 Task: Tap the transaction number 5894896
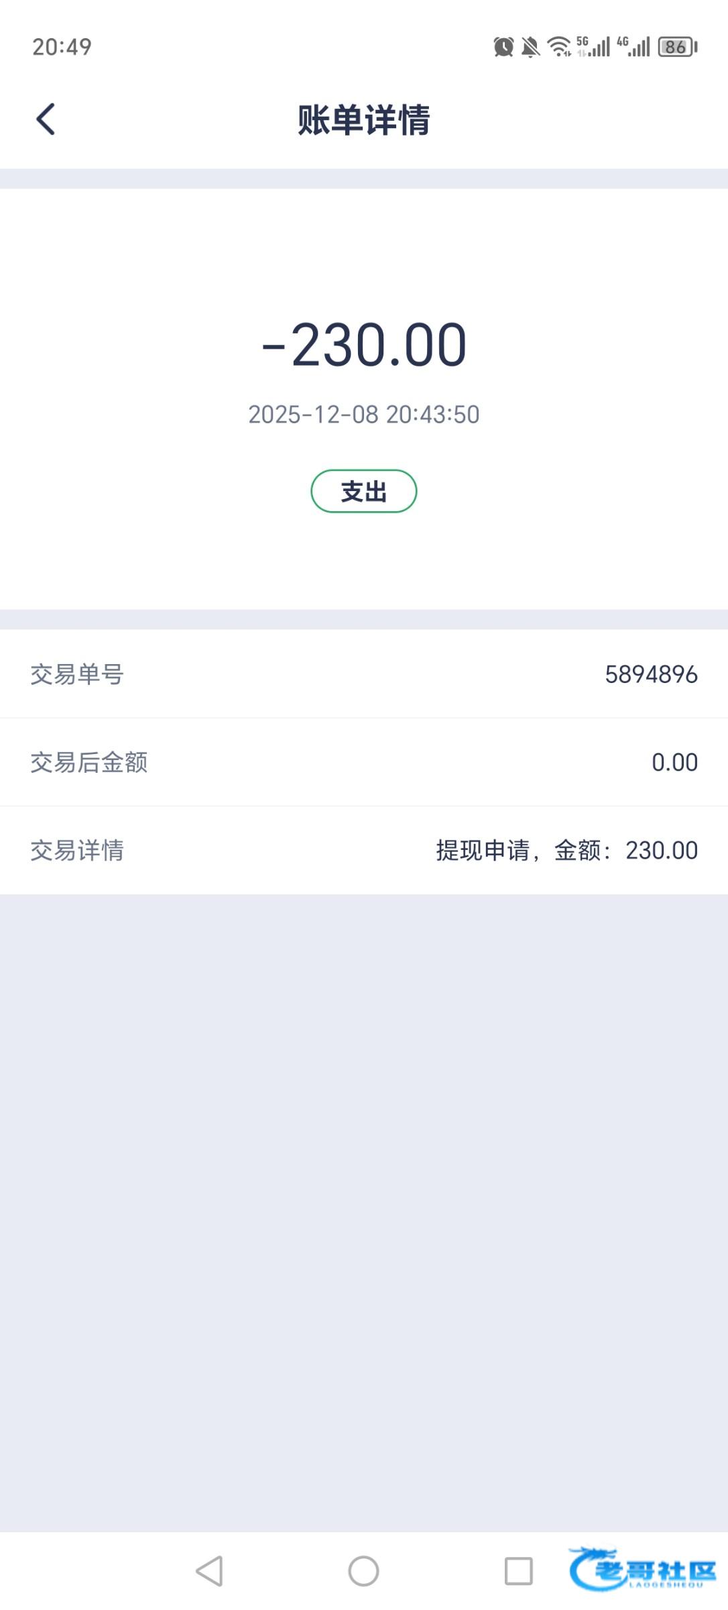pyautogui.click(x=651, y=674)
